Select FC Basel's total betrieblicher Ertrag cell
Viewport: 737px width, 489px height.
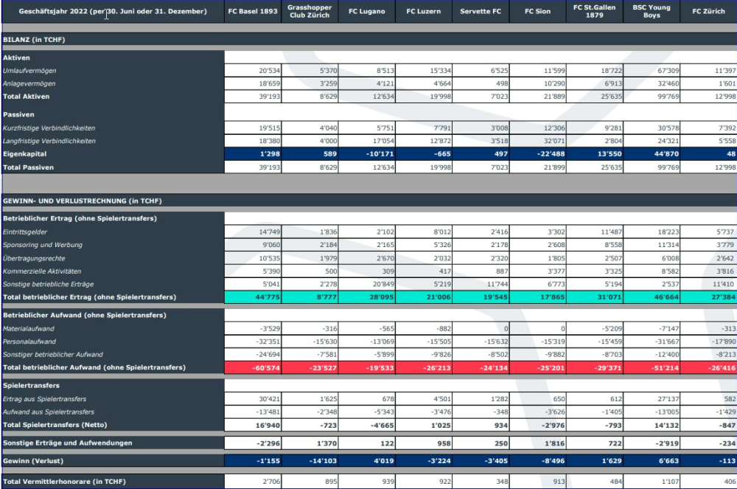253,296
